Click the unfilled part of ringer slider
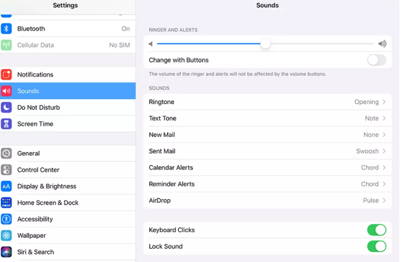 click(322, 44)
